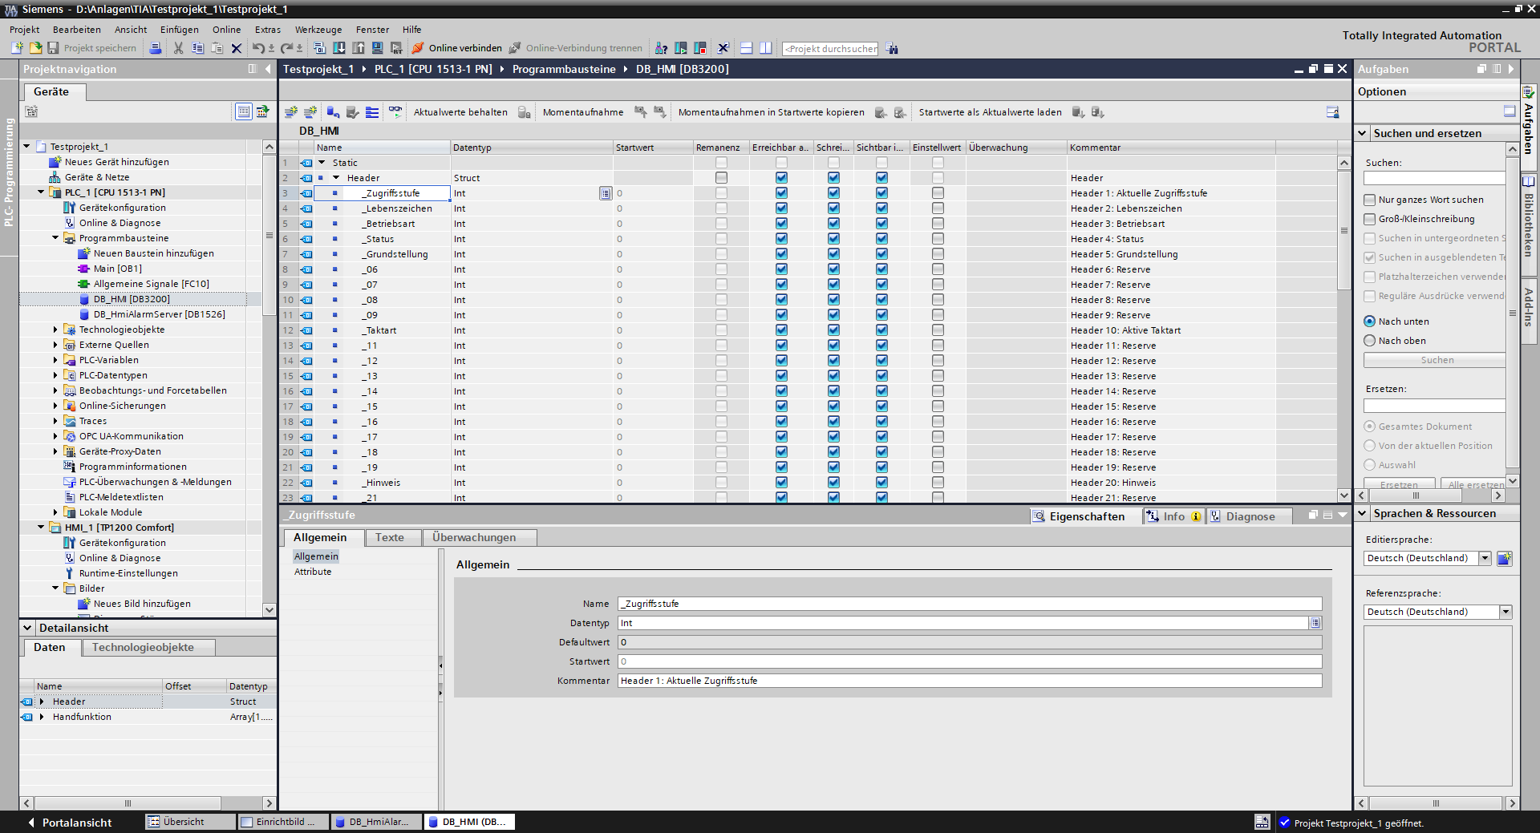This screenshot has height=833, width=1540.
Task: Click the open project folder icon
Action: coord(35,48)
